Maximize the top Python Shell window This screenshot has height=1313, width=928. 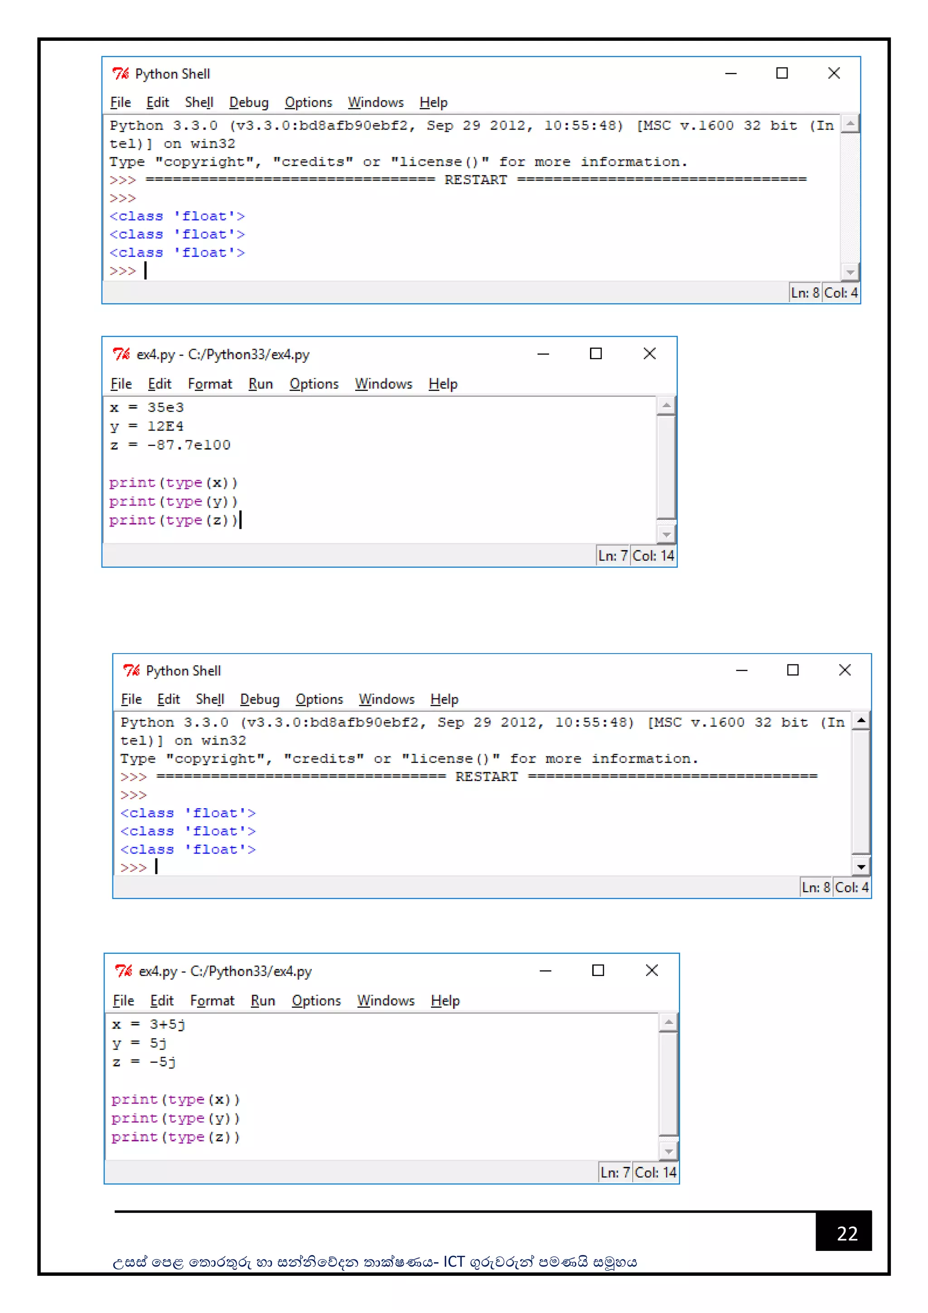point(782,73)
